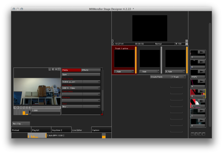Expand the second track fade dropdown arrow
Screen dimensions: 223x154
pyautogui.click(x=158, y=72)
